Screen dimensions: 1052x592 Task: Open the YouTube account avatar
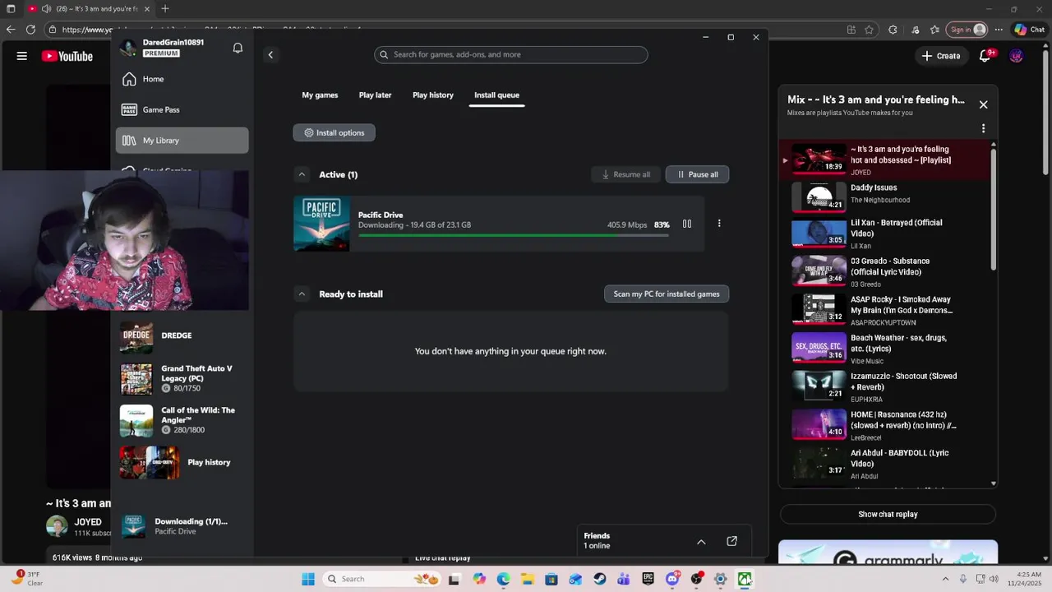click(1017, 56)
